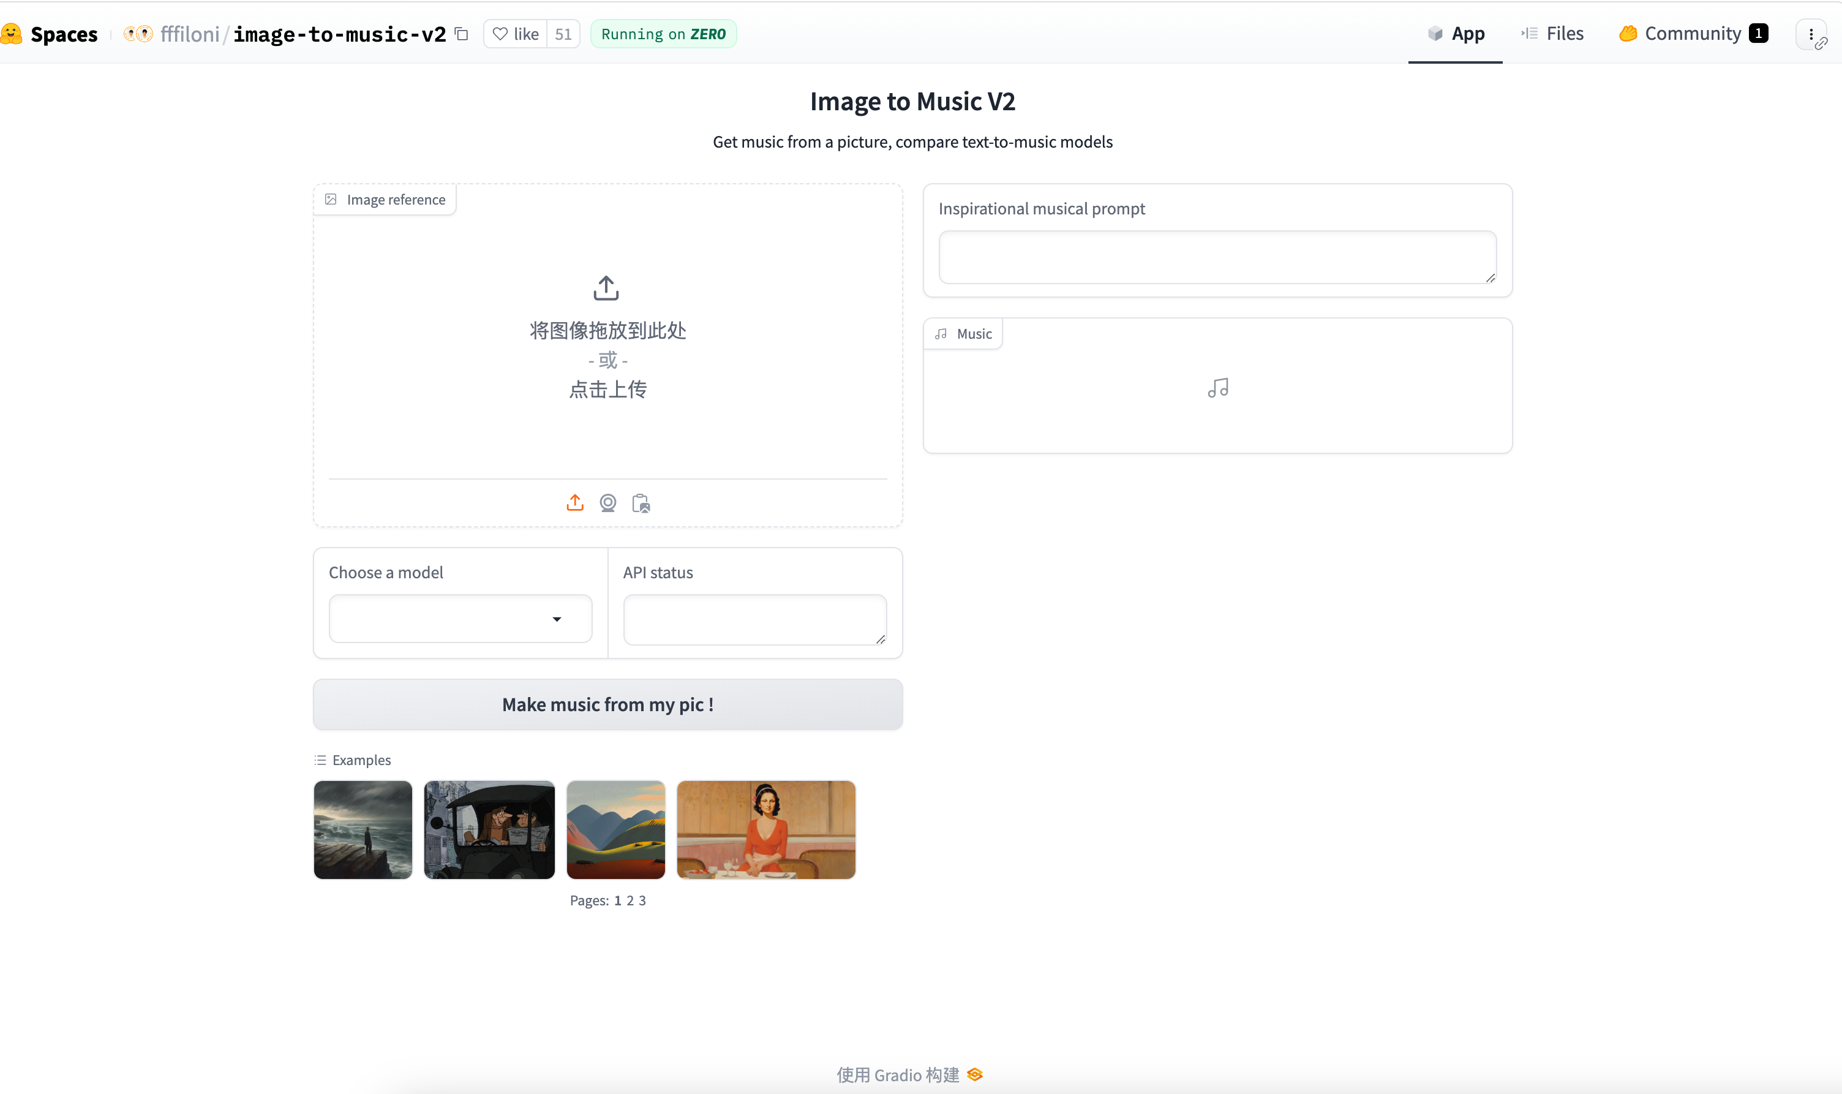Image resolution: width=1842 pixels, height=1094 pixels.
Task: Select the woman in red dress example thumbnail
Action: click(x=766, y=830)
